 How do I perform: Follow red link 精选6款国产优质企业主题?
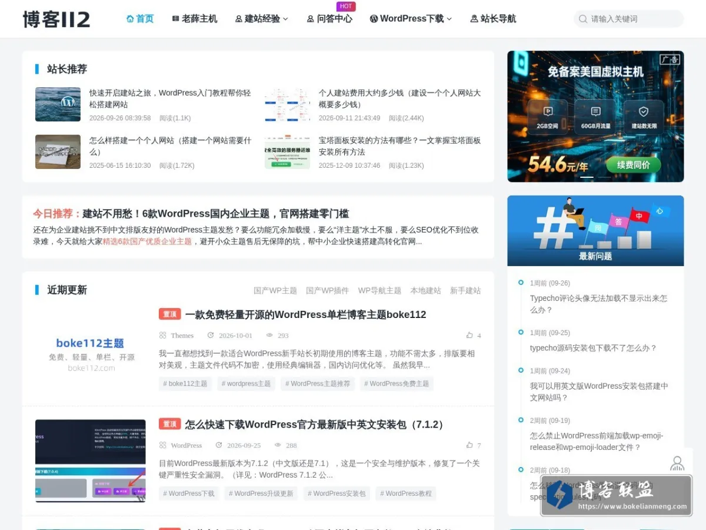147,241
